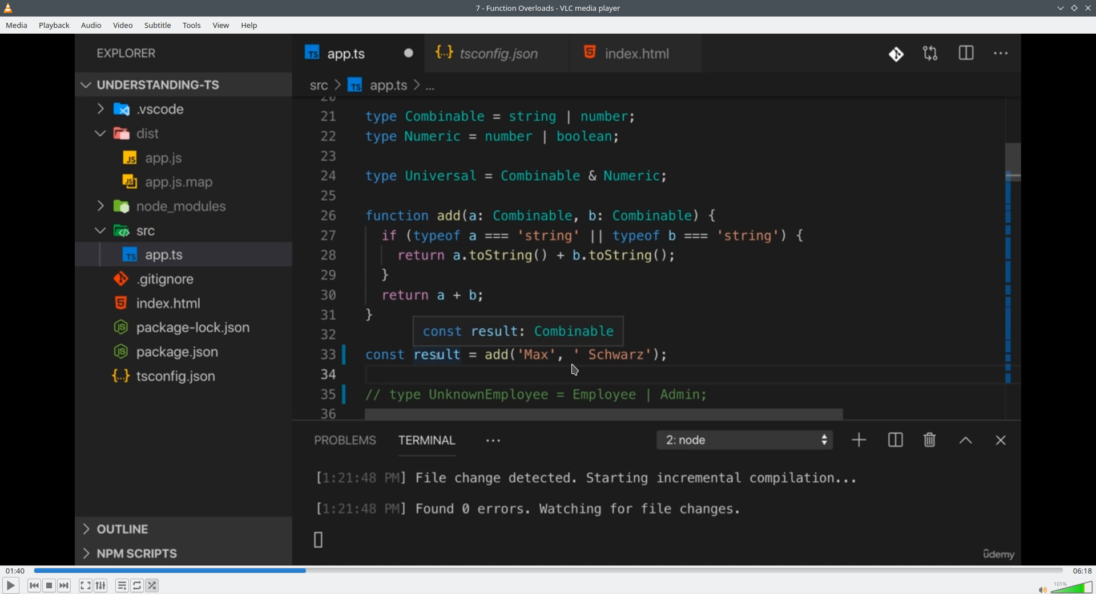Open the Subtitle menu

click(x=158, y=26)
